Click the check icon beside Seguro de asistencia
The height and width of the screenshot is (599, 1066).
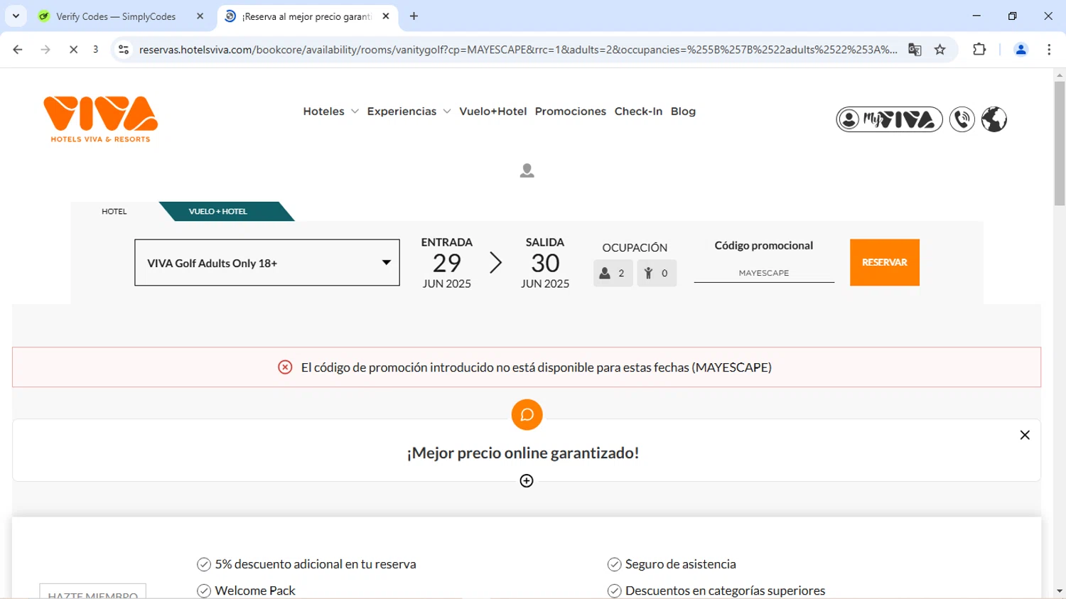[615, 564]
